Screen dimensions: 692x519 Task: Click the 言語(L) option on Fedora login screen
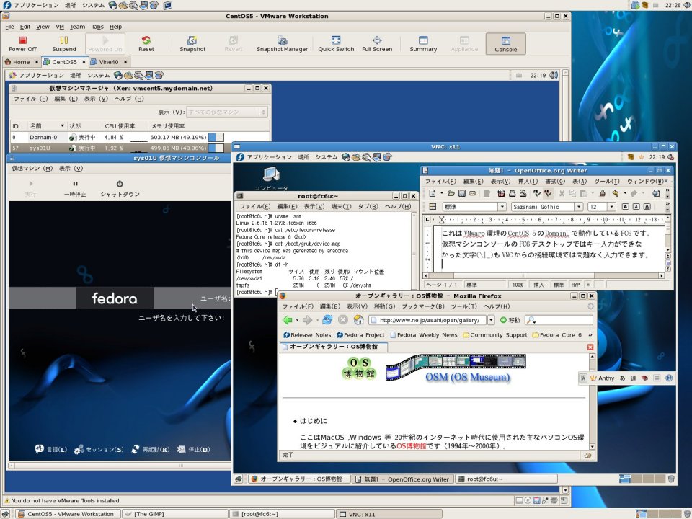50,449
